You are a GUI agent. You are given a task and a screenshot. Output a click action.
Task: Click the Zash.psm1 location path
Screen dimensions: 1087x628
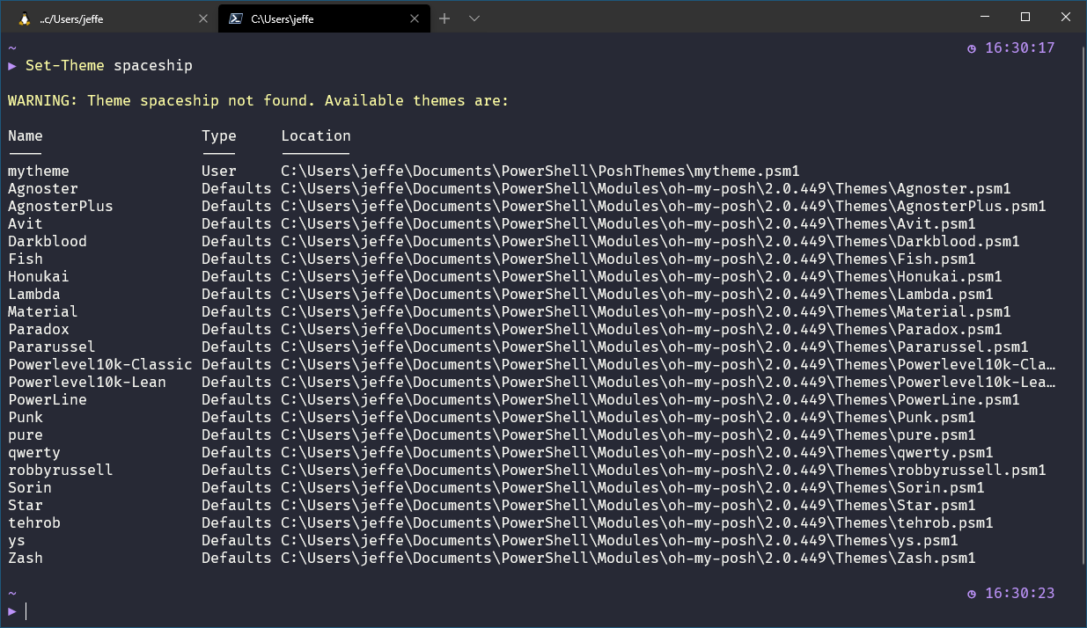click(628, 559)
